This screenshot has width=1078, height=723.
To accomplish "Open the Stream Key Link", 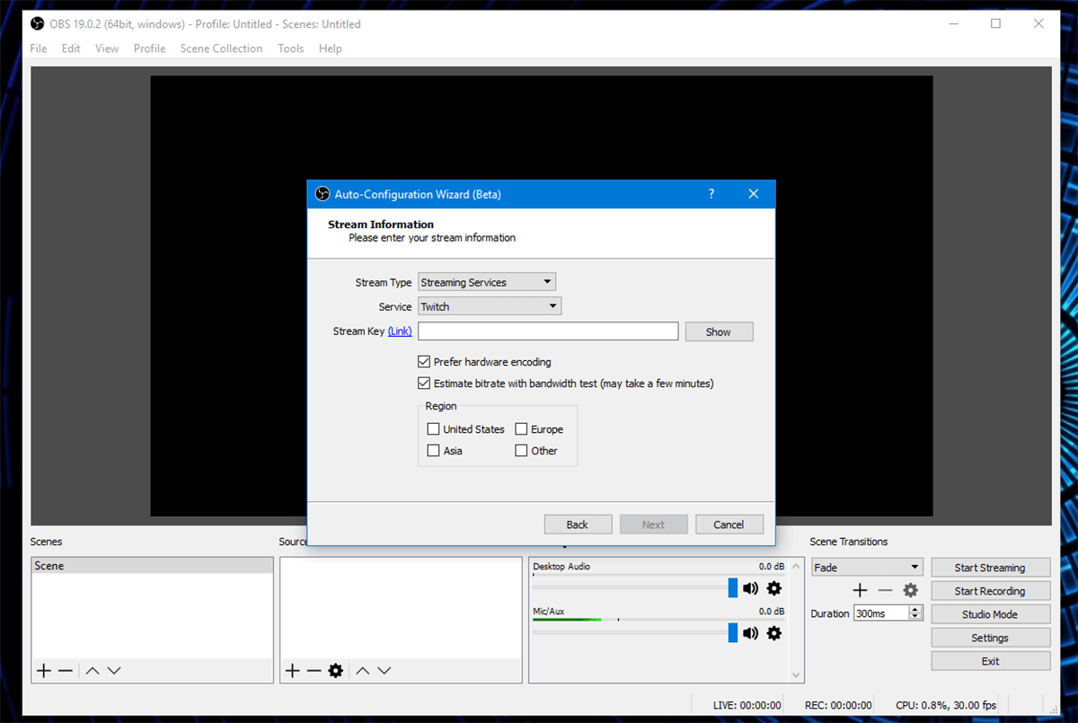I will tap(400, 331).
